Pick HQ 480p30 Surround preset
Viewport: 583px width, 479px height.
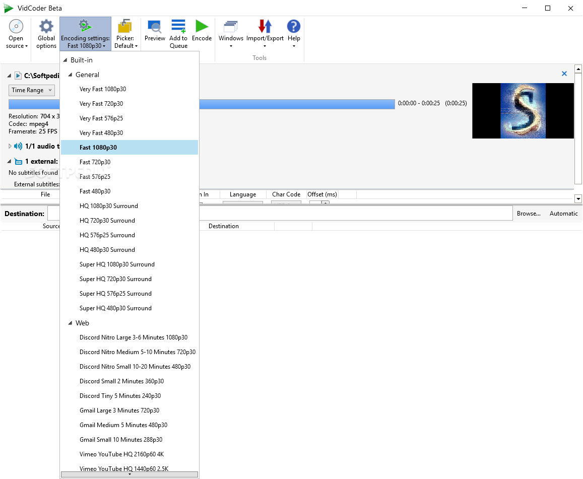[x=129, y=250]
